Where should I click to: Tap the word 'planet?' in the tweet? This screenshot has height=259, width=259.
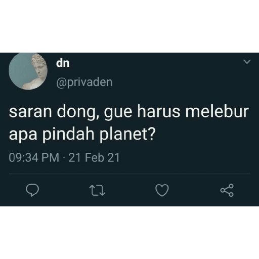(x=127, y=135)
